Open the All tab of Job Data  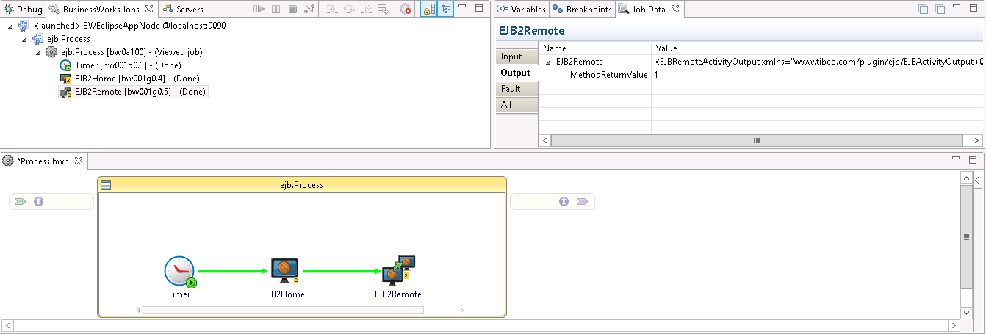[x=517, y=105]
